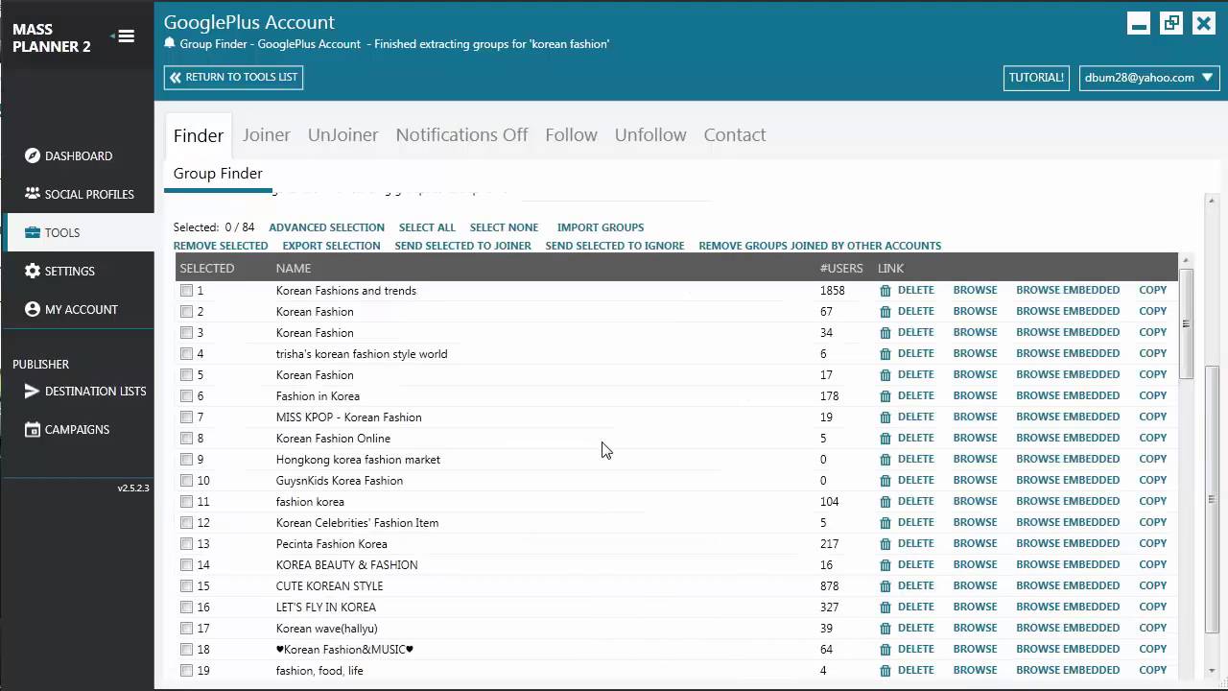Viewport: 1228px width, 691px height.
Task: Click trash icon for LET'S FLY IN KOREA
Action: pyautogui.click(x=886, y=608)
